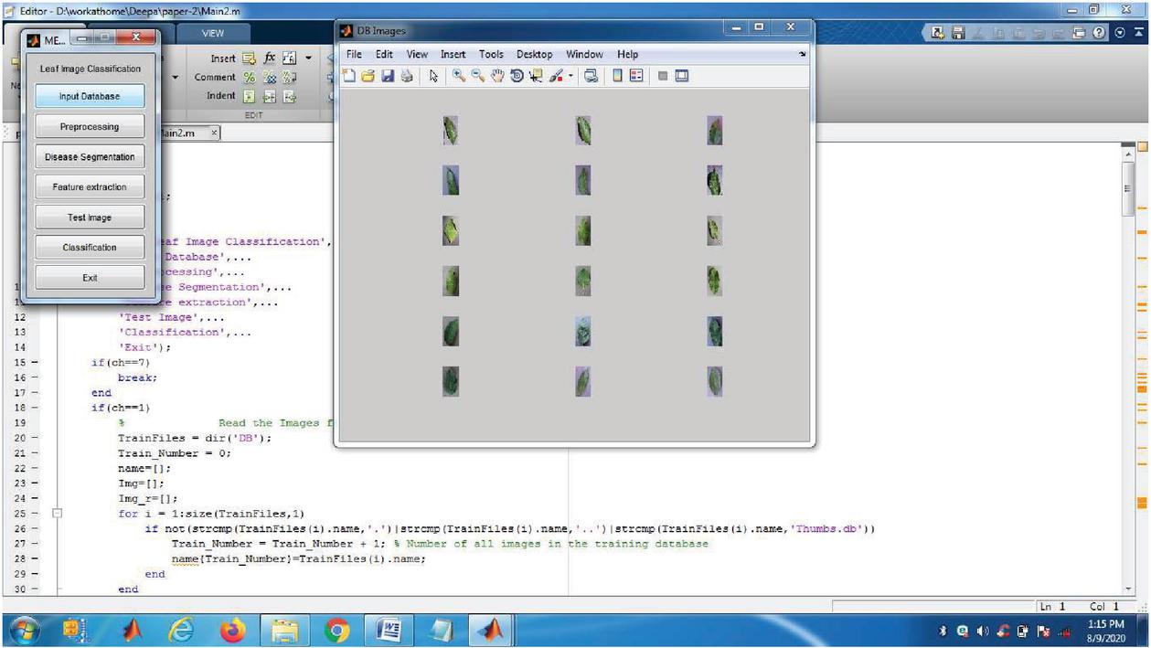This screenshot has height=648, width=1151.
Task: Toggle the Edit Plot arrow tool
Action: tap(434, 78)
